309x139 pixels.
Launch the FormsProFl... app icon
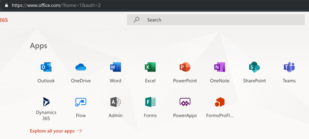pos(220,102)
